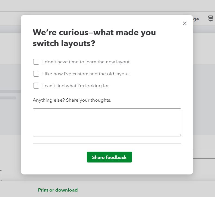This screenshot has height=197, width=215.
Task: Select the background input field right of dialog
Action: (204, 154)
